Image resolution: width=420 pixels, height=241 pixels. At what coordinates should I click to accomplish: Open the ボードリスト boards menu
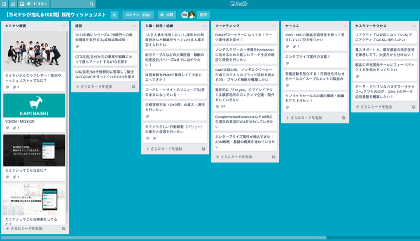33,4
